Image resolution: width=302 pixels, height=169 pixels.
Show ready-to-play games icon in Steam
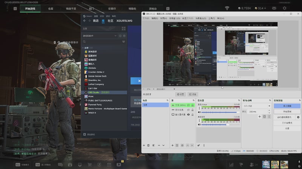(124, 36)
